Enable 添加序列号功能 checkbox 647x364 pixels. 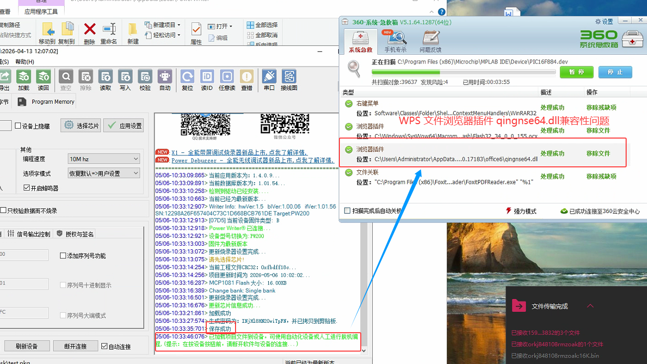(63, 256)
